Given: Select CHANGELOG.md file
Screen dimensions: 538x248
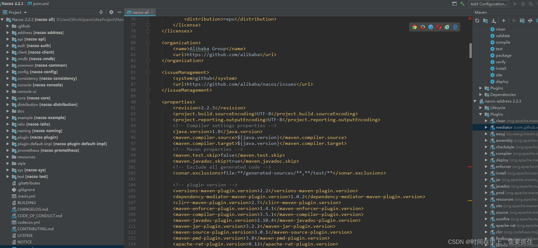Looking at the screenshot, I should point(32,209).
